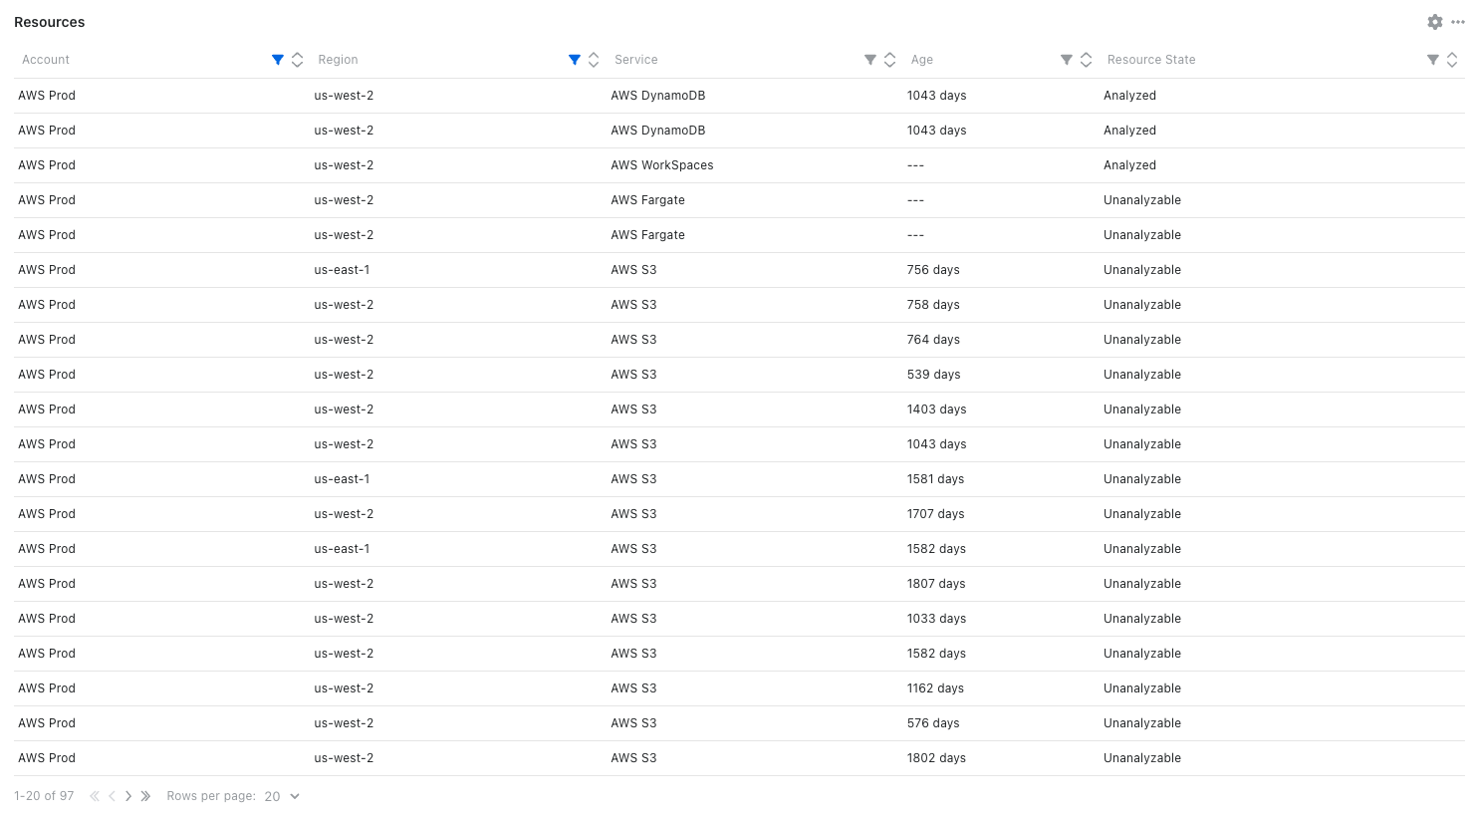Select AWS Prod in the 576 days row
This screenshot has height=819, width=1476.
(x=47, y=723)
